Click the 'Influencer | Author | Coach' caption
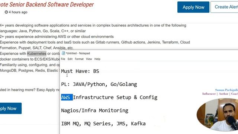 tap(220, 94)
